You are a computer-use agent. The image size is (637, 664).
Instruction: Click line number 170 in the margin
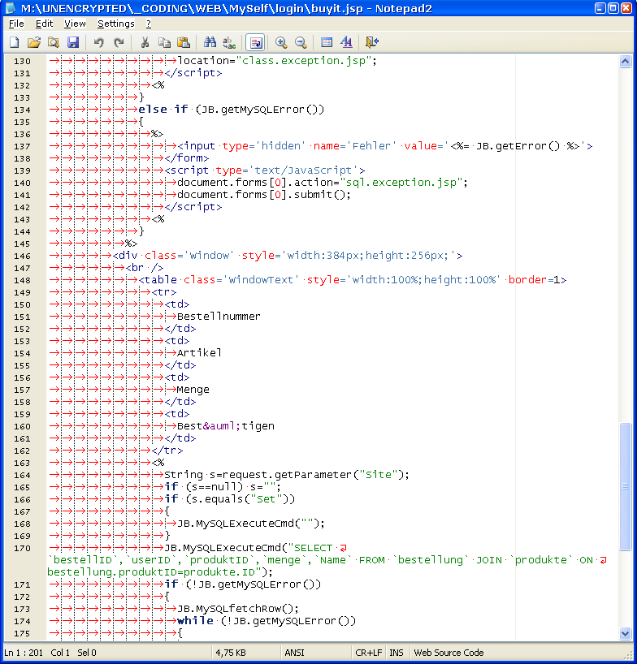[22, 548]
